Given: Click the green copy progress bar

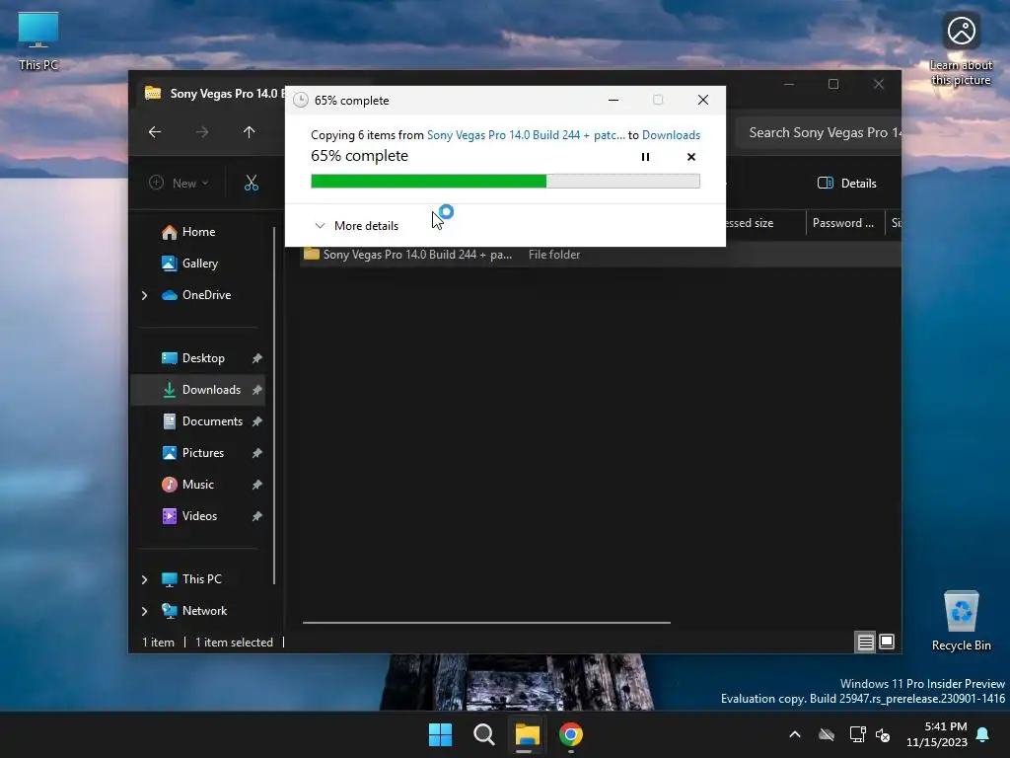Looking at the screenshot, I should pyautogui.click(x=505, y=182).
